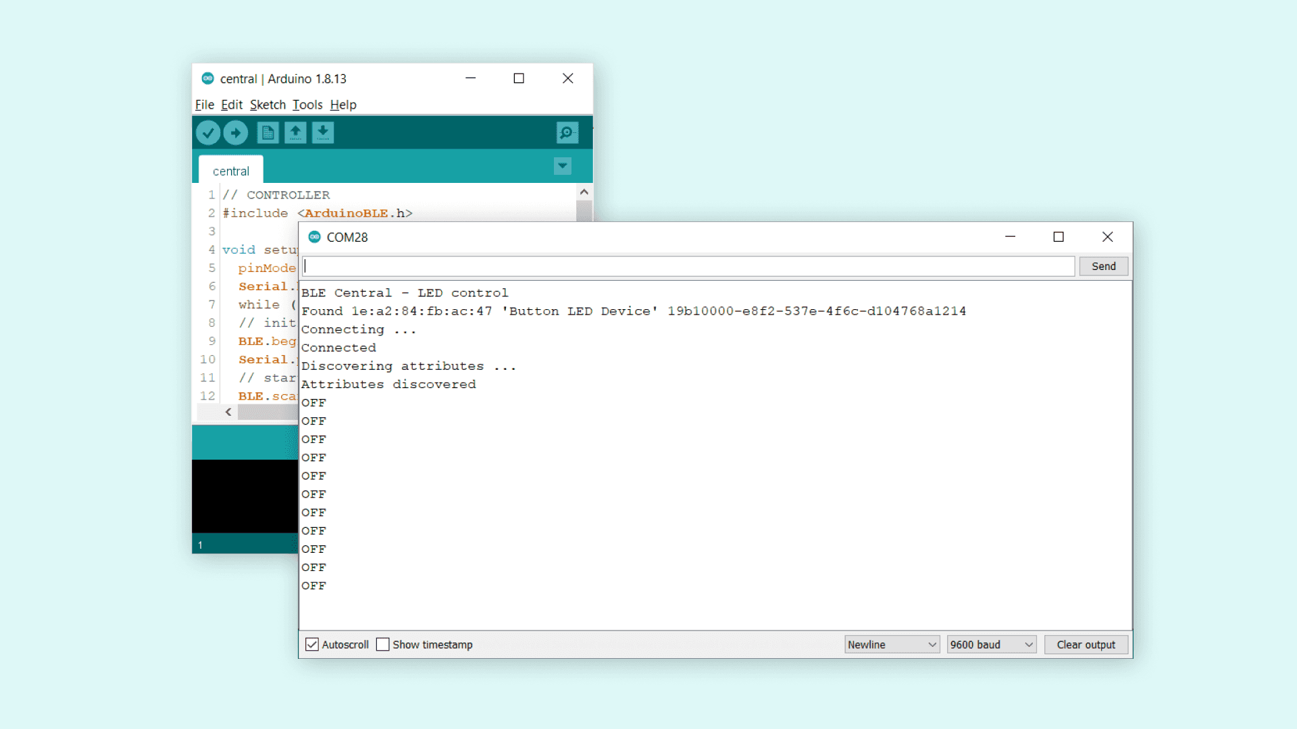Click the Verify sketch checkmark icon
1297x729 pixels.
point(208,133)
